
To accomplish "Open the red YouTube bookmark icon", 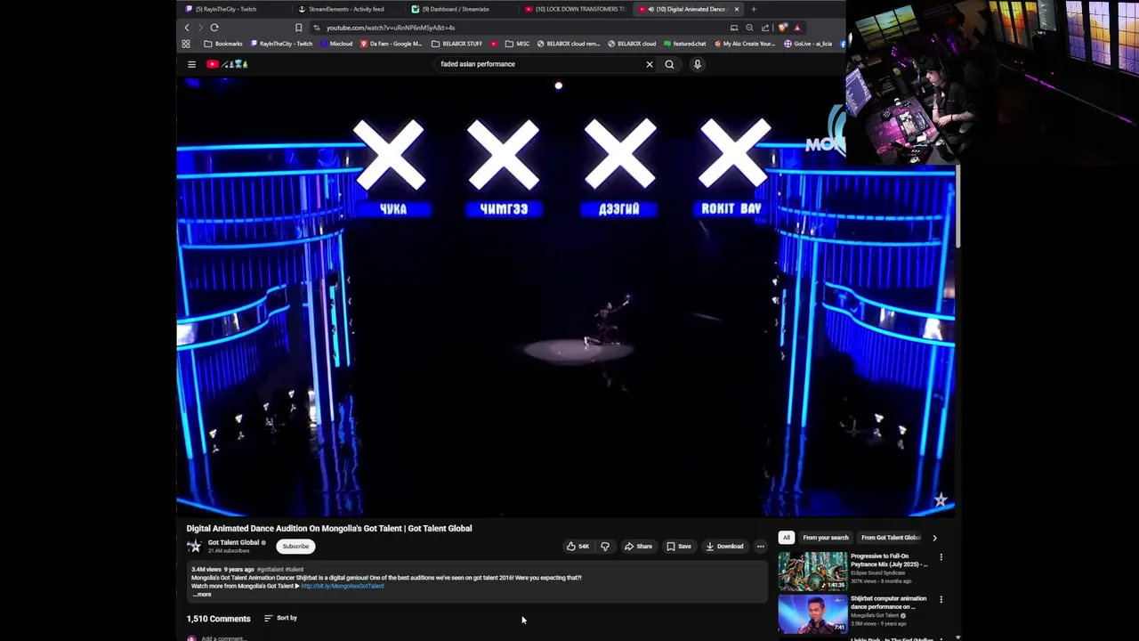I will point(494,44).
